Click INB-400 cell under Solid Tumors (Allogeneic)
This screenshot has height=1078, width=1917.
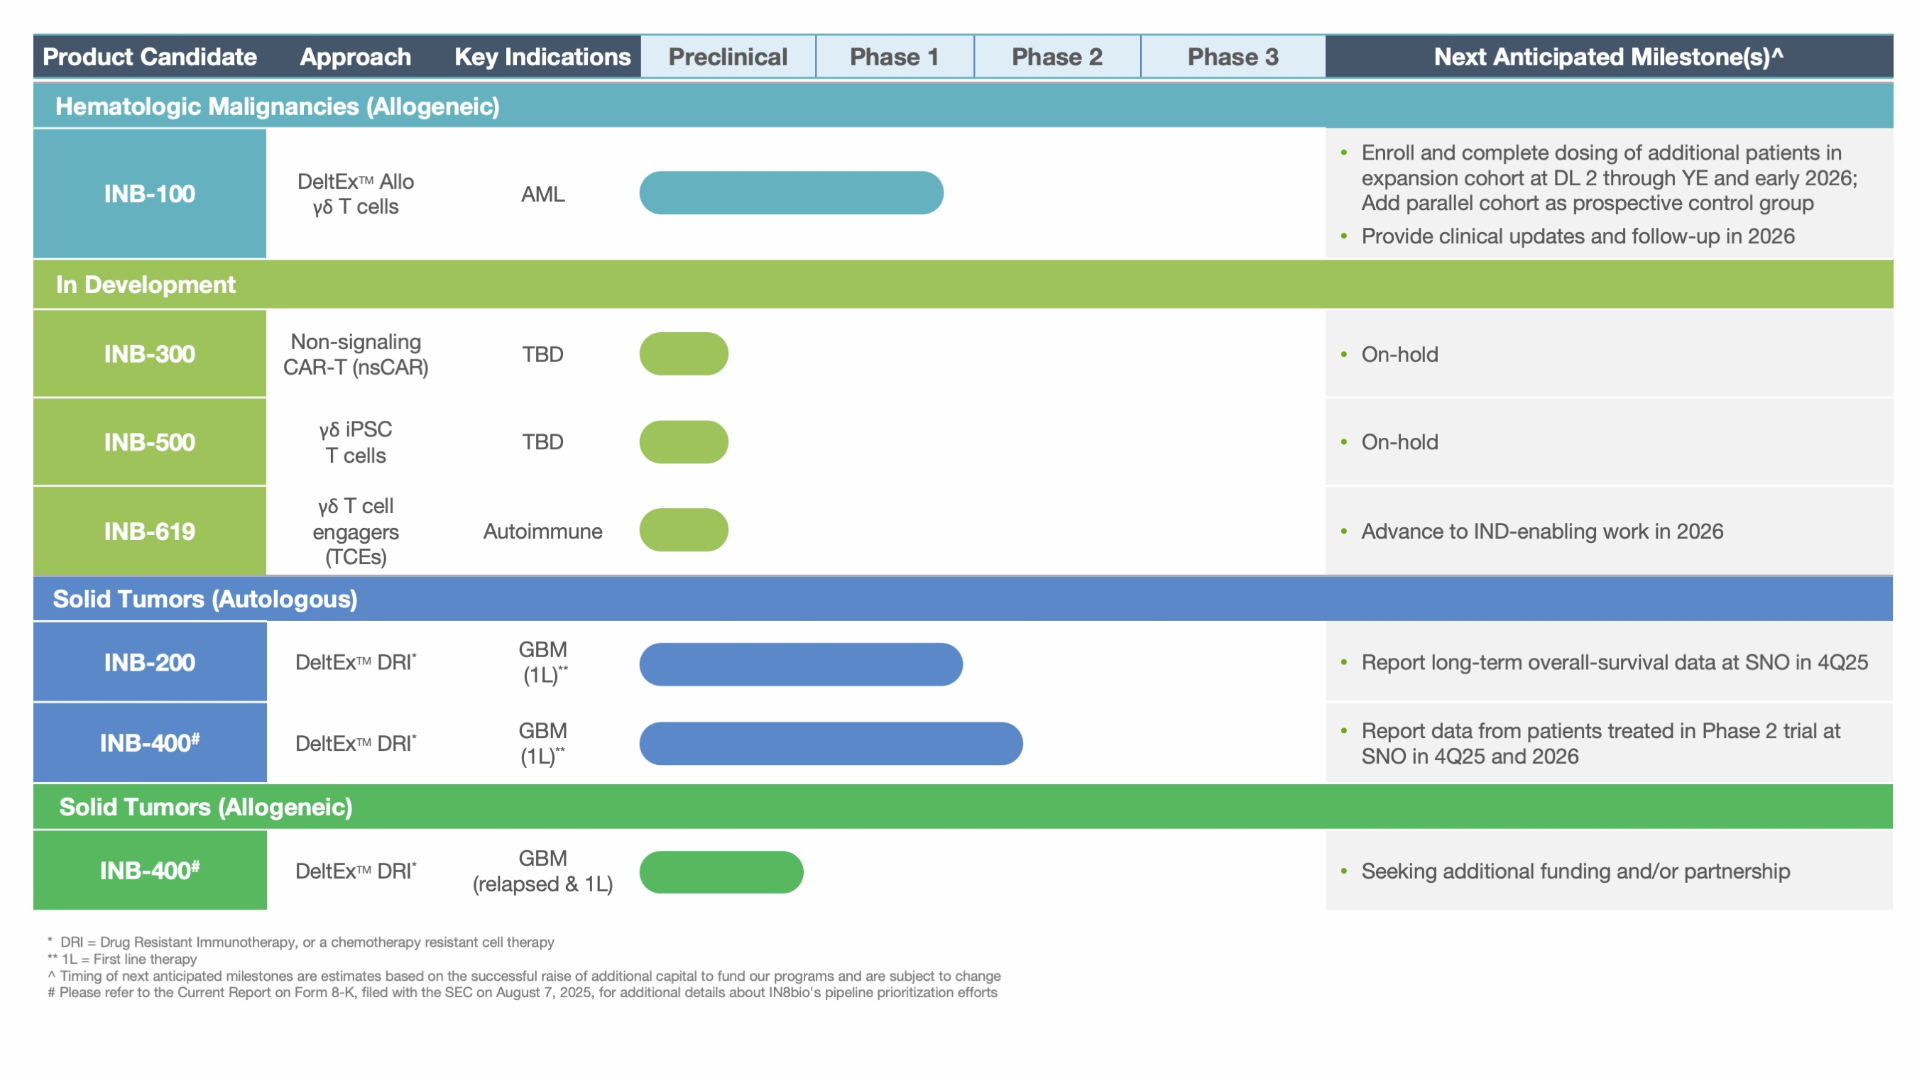(150, 869)
